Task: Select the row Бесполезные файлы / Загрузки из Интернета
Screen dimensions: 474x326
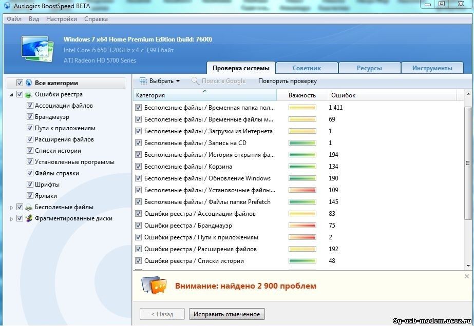Action: tap(298, 131)
